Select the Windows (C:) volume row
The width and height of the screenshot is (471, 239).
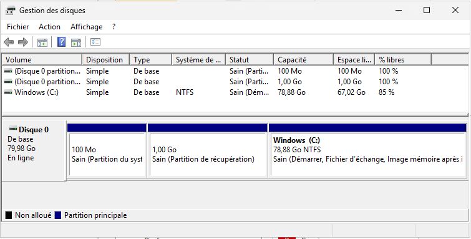tap(235, 92)
